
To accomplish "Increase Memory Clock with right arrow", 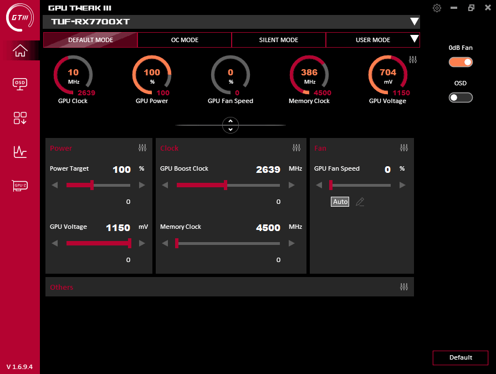I will (292, 243).
